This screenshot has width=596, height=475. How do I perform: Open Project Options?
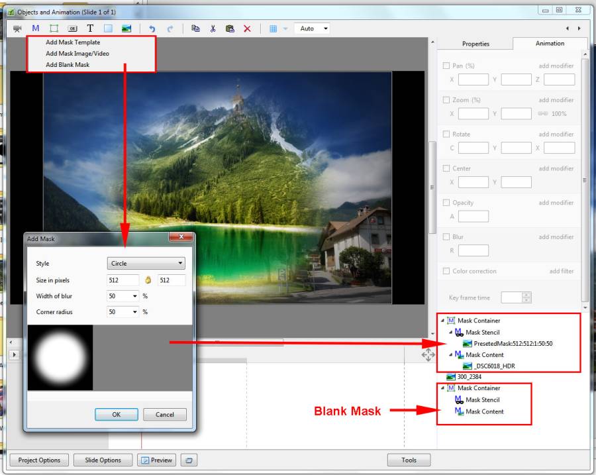[39, 460]
